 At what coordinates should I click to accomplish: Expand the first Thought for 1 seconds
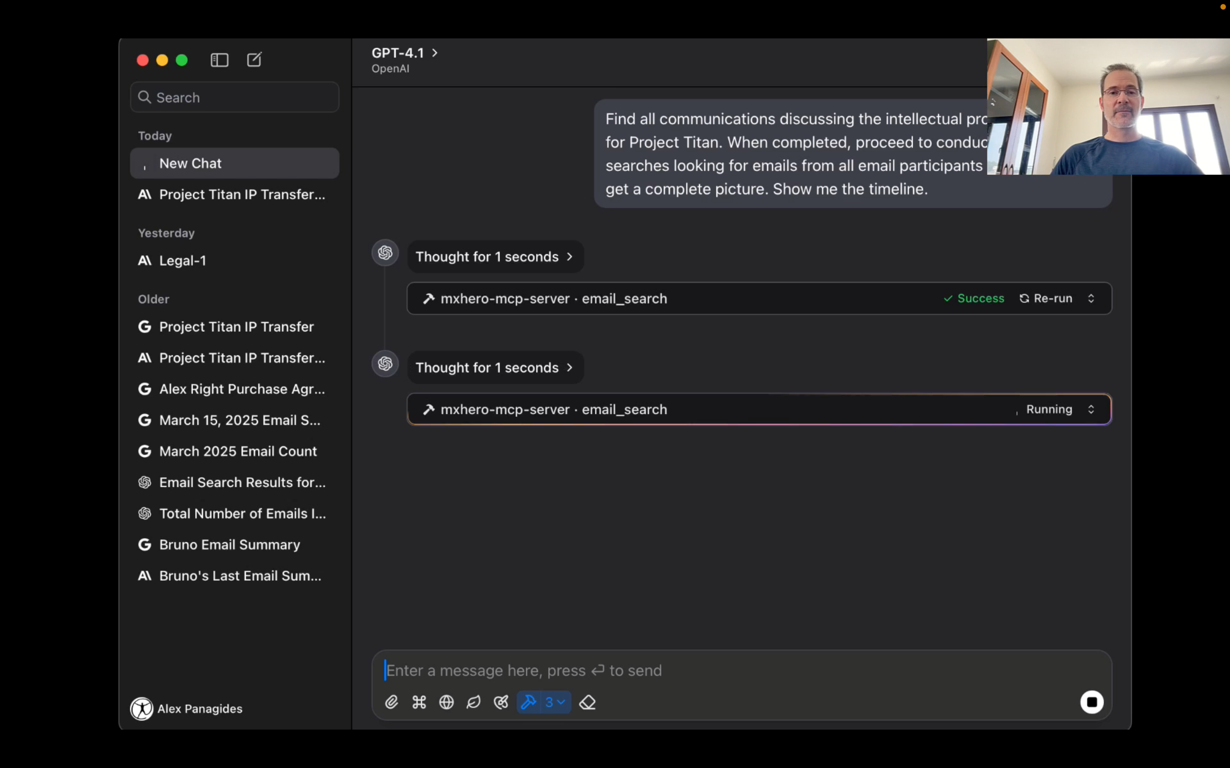pyautogui.click(x=495, y=256)
